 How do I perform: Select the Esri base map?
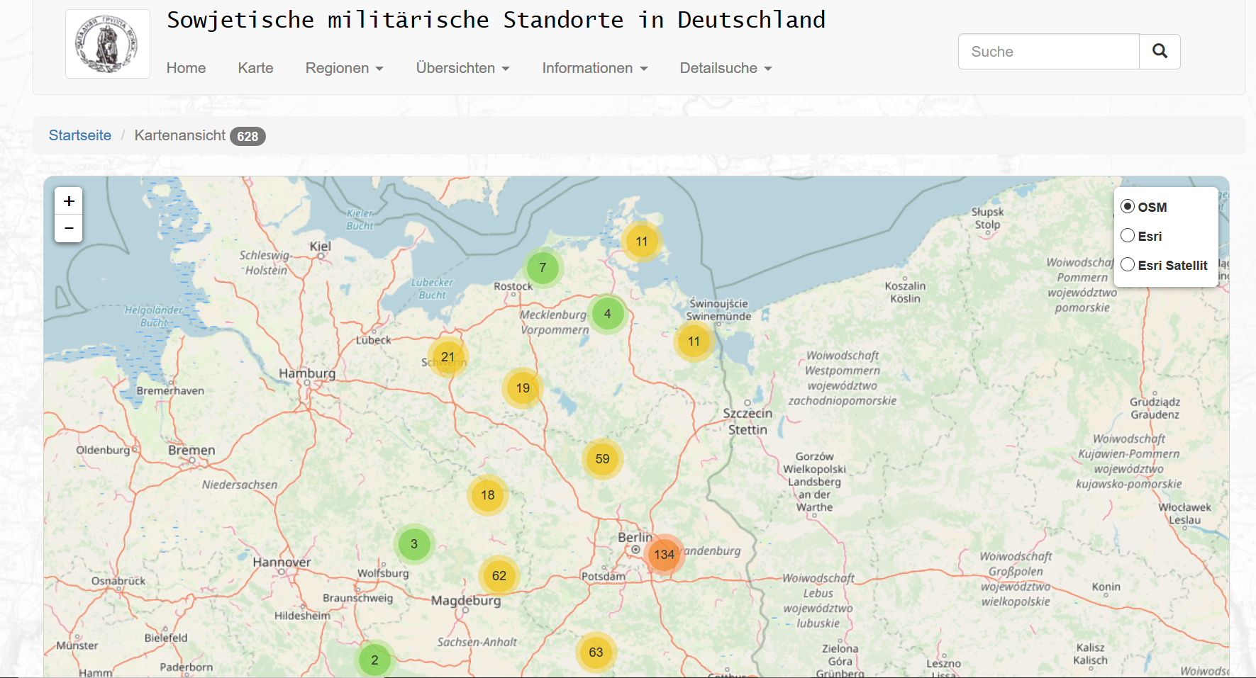pos(1128,235)
